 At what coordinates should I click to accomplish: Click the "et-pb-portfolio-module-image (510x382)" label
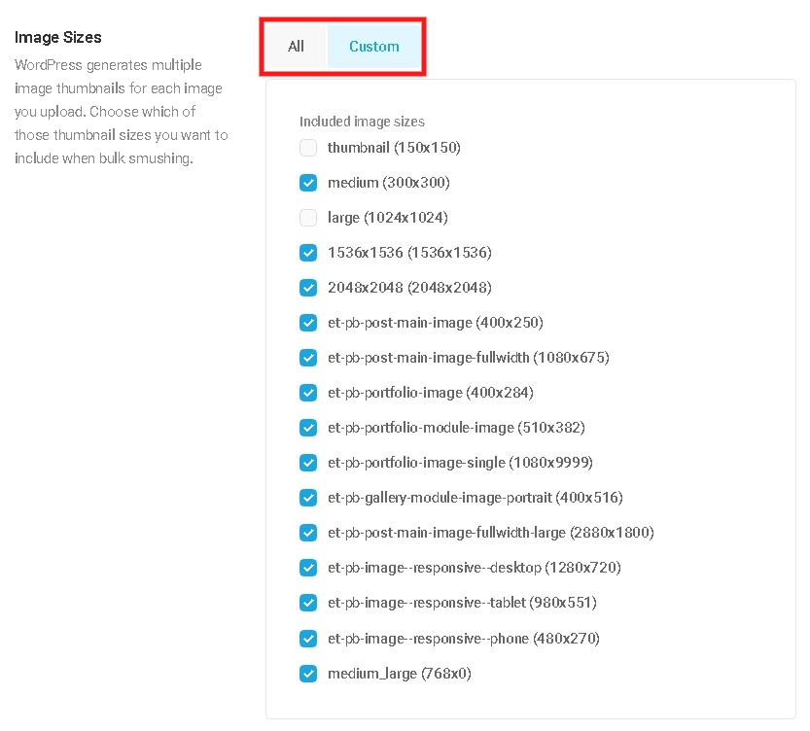click(x=457, y=428)
